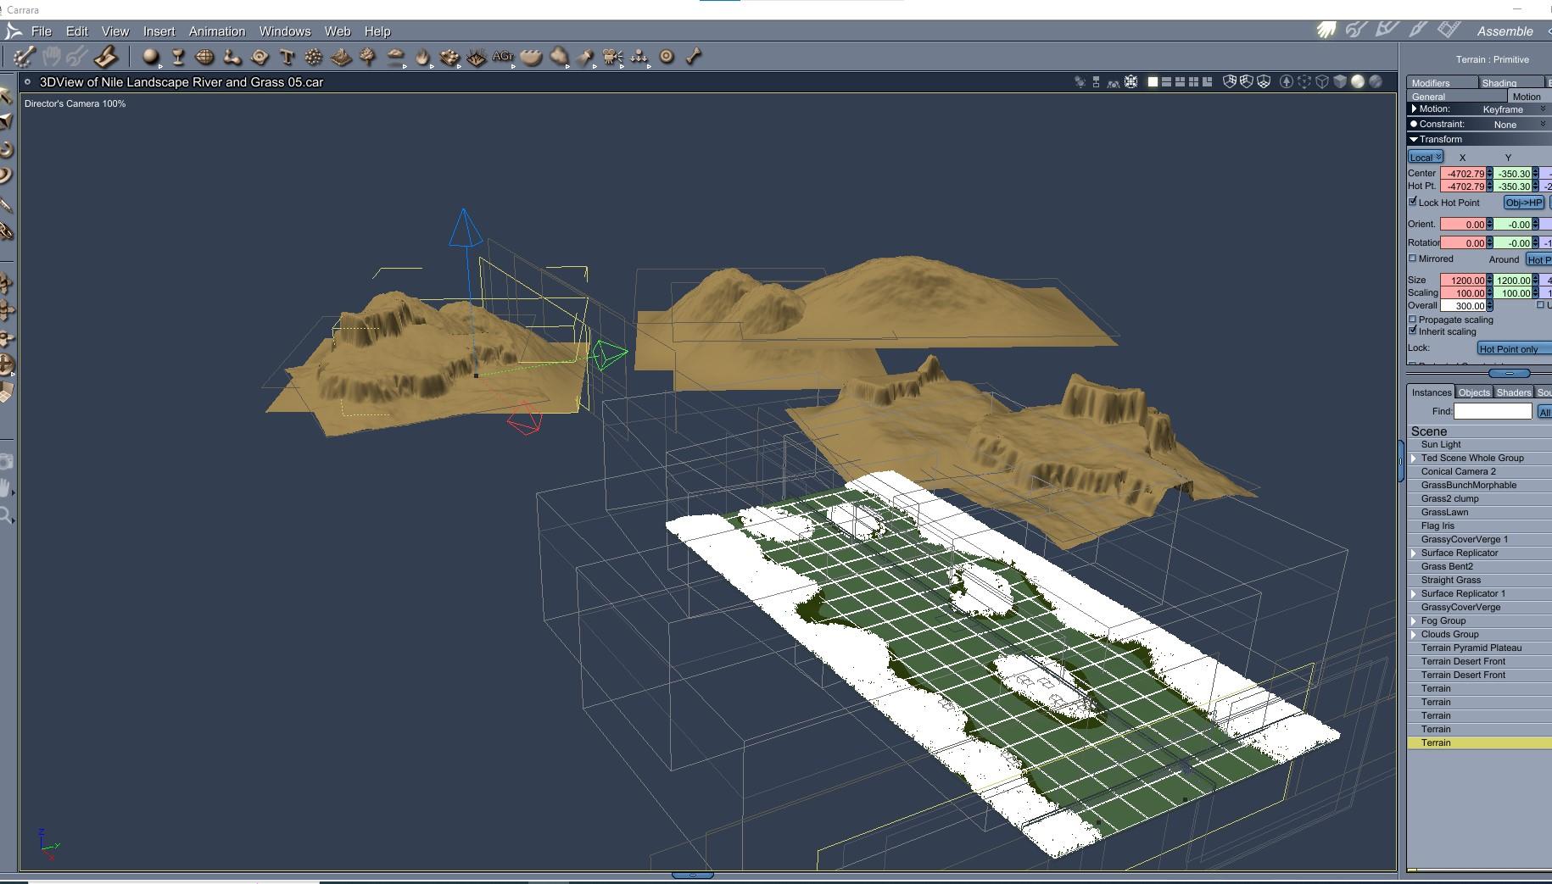Open the Constraint None dropdown

(x=1518, y=125)
